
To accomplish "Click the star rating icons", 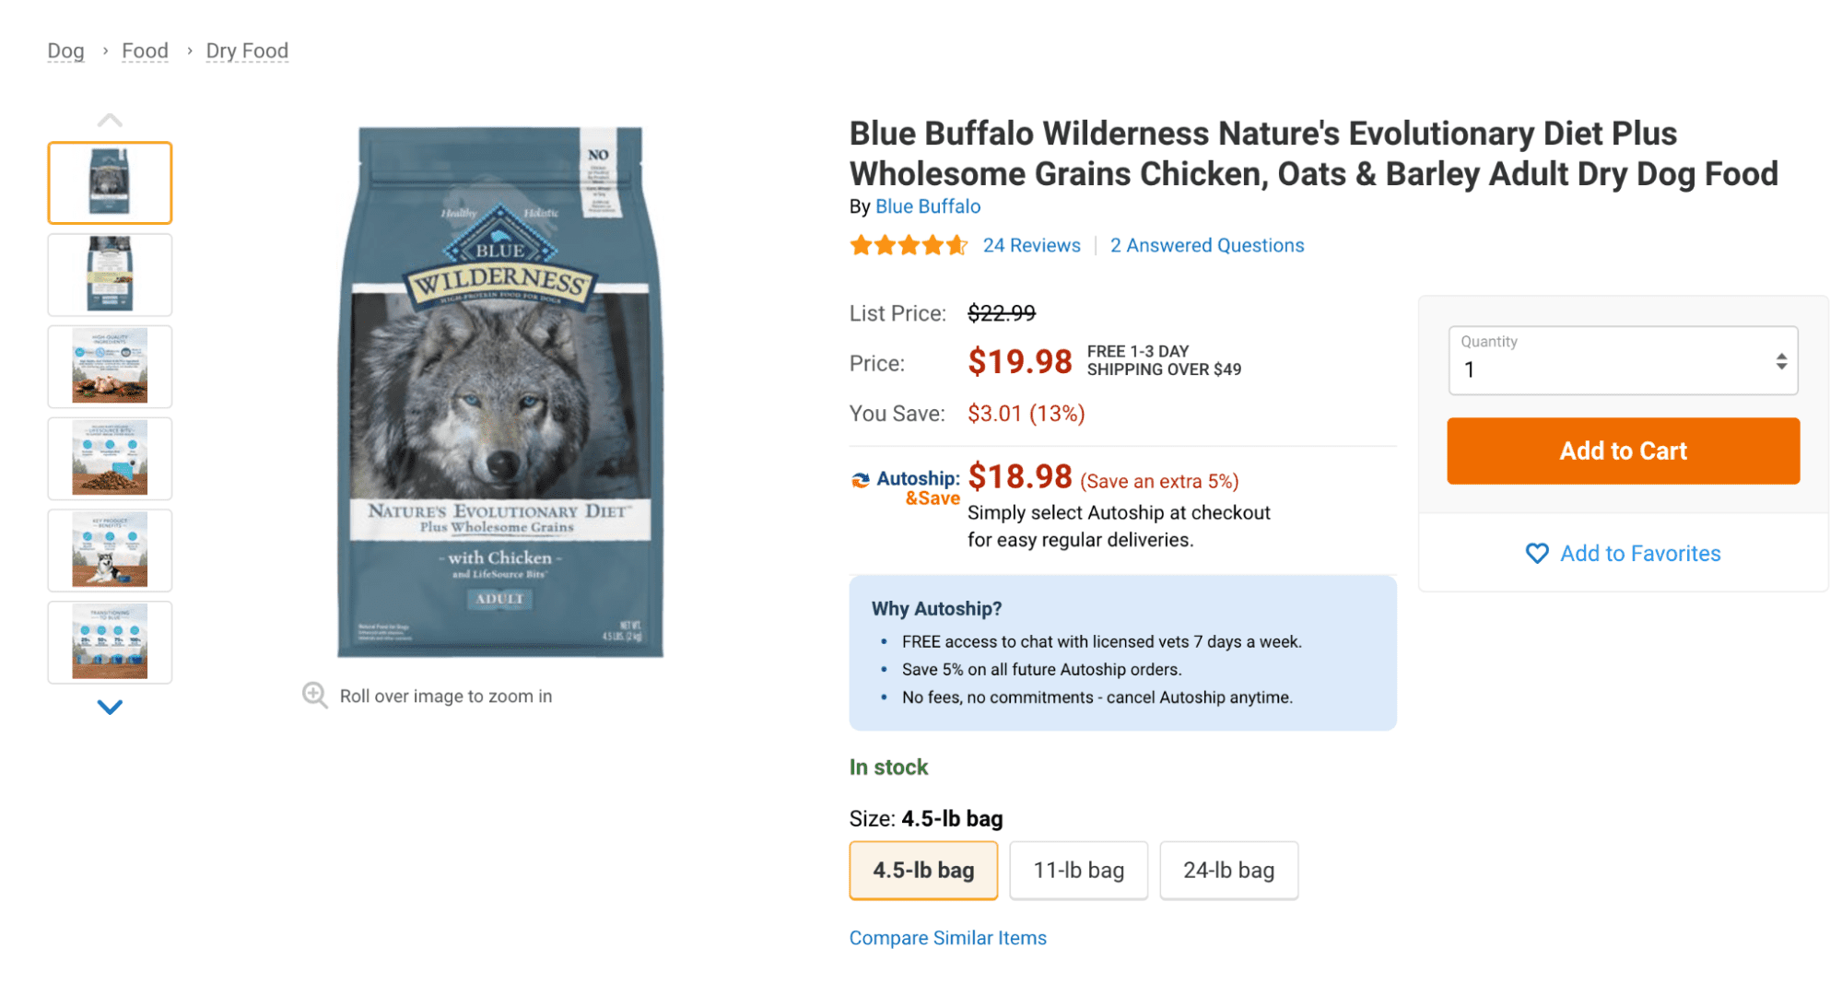I will tap(908, 245).
